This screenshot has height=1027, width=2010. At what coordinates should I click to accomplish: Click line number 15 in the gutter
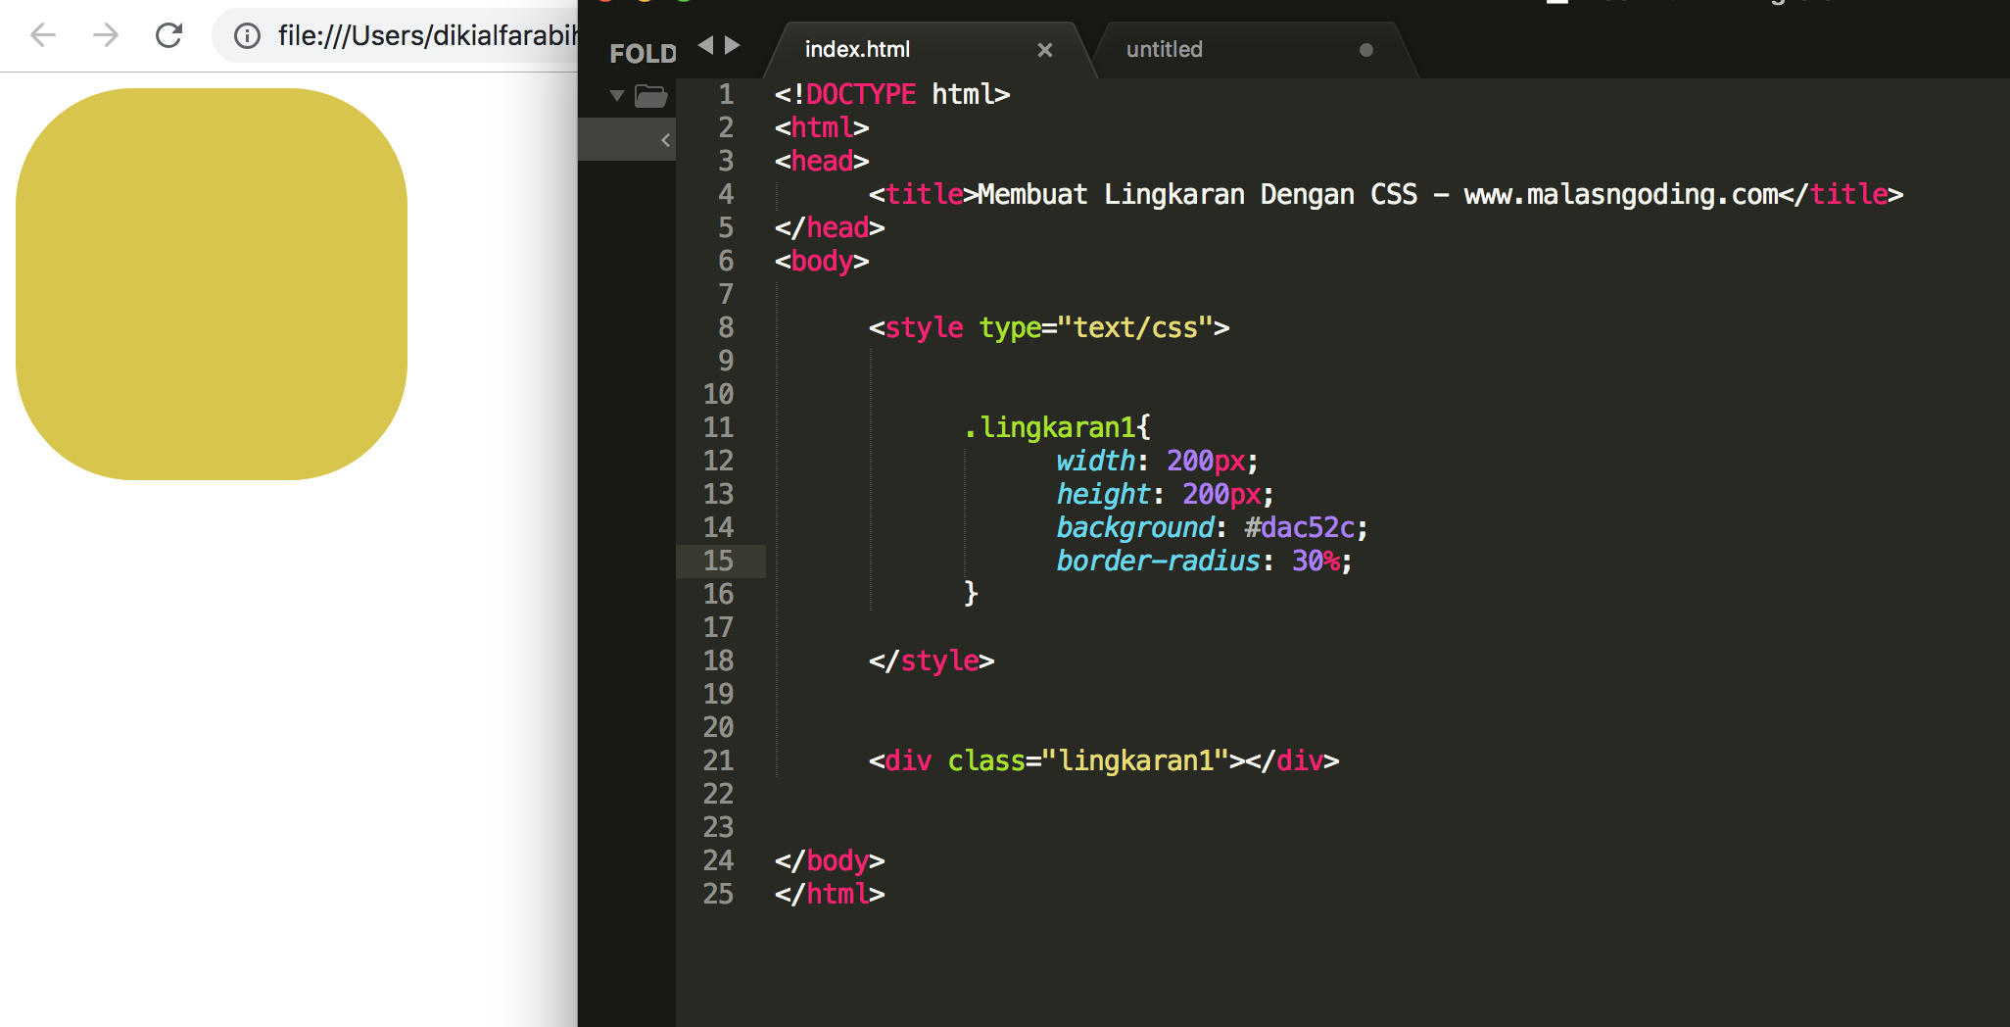(718, 561)
